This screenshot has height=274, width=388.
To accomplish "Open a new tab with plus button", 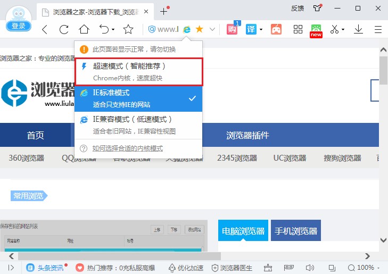I will click(163, 11).
